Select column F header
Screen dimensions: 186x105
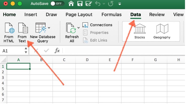(x=133, y=60)
